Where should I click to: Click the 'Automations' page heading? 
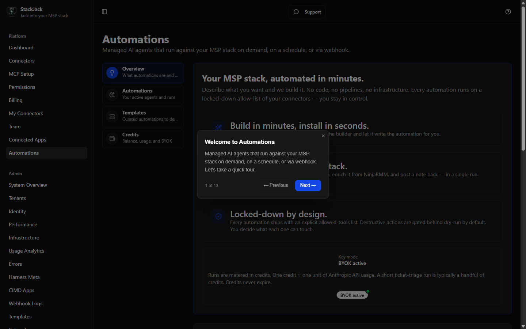click(x=136, y=39)
